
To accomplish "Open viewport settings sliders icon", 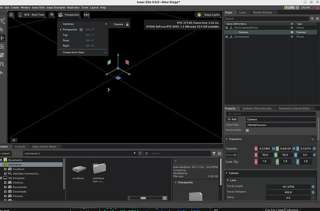I will click(x=11, y=15).
